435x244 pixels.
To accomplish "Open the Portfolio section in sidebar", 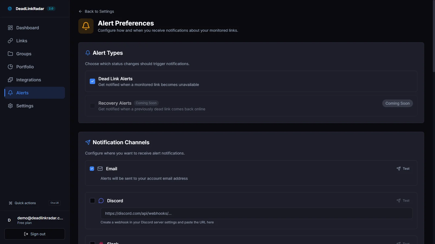I will (x=25, y=67).
